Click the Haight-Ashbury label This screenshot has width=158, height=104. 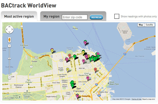coord(52,97)
